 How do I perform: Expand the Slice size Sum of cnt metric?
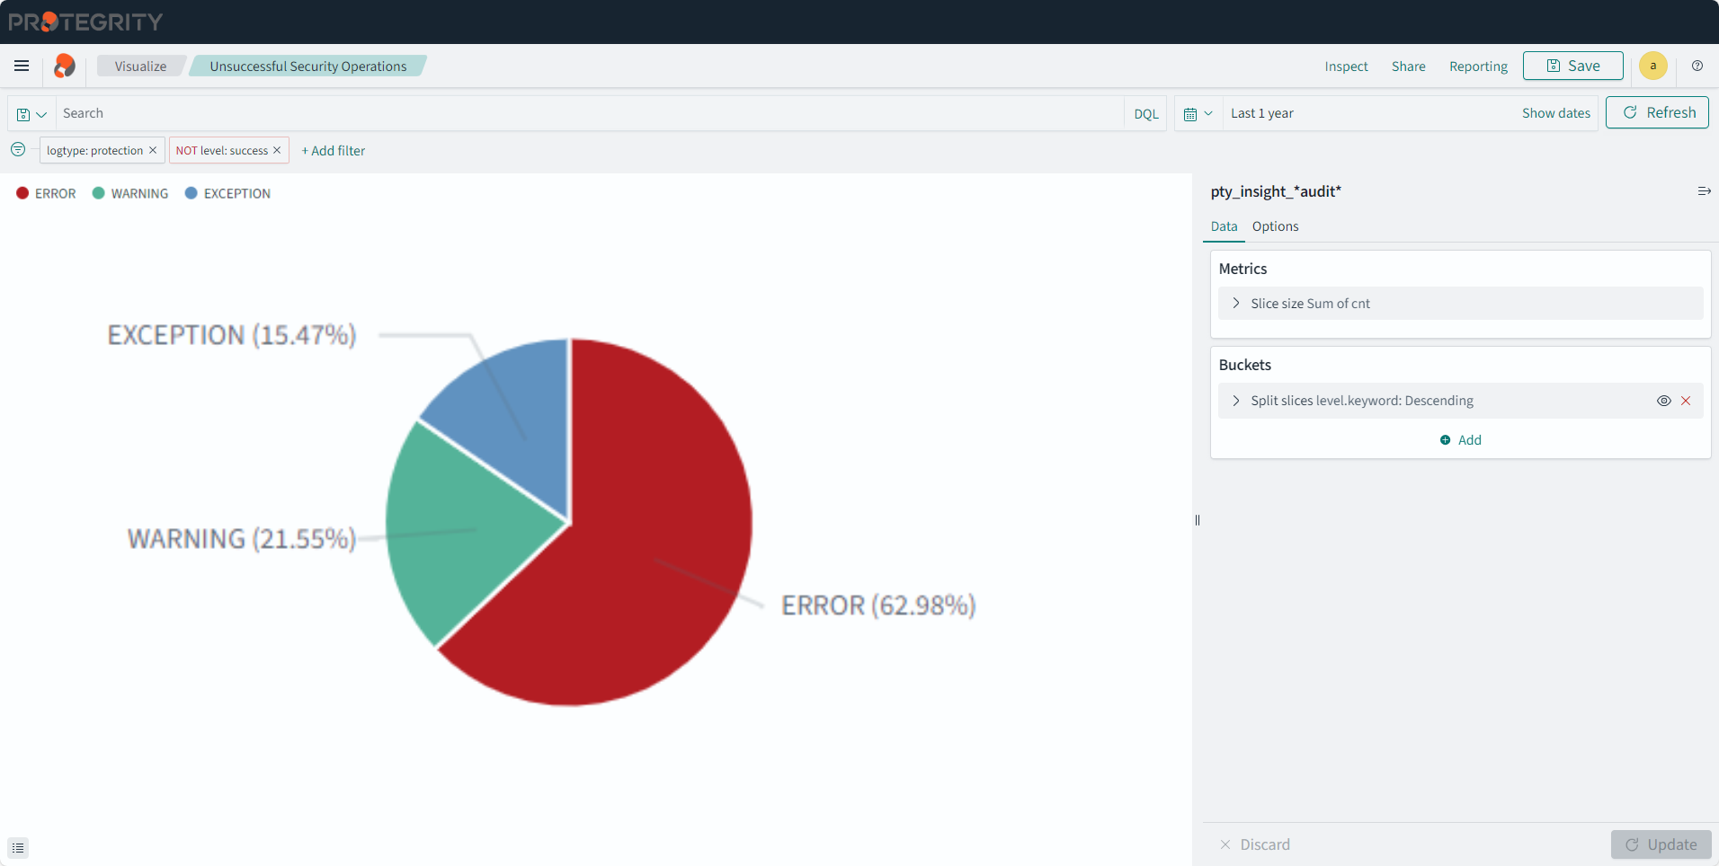1236,304
